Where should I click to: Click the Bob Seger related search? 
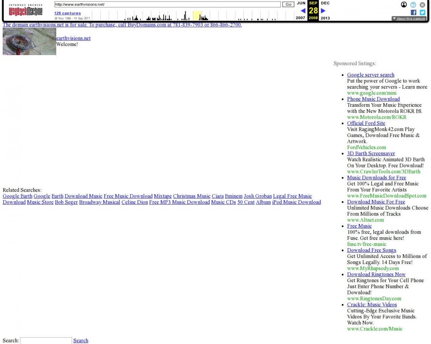click(x=66, y=202)
